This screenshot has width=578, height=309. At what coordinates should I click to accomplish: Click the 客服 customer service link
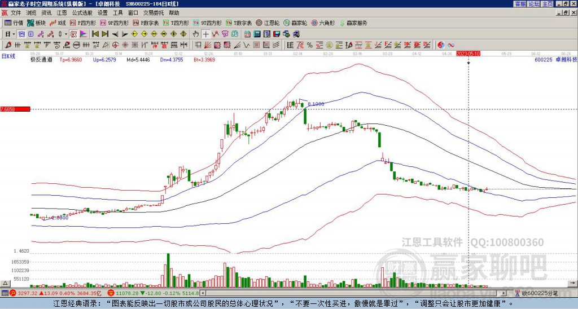tap(520, 4)
